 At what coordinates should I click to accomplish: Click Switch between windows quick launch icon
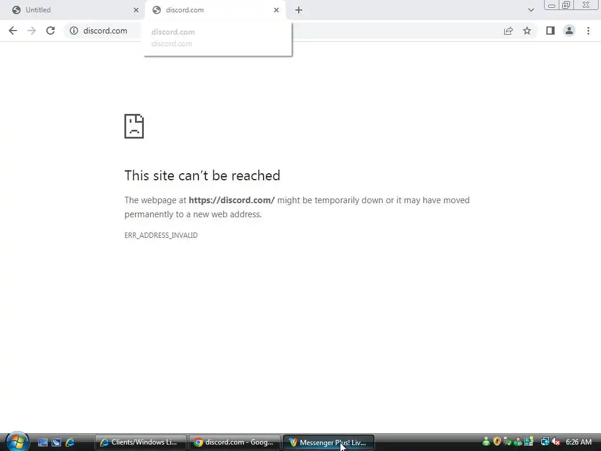coord(56,442)
